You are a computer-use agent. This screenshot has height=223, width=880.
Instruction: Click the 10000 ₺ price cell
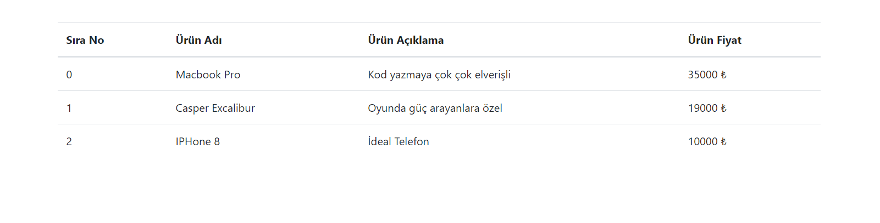pyautogui.click(x=707, y=141)
